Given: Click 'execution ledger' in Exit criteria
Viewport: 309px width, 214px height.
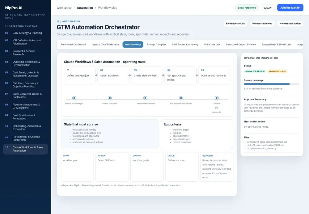Looking at the screenshot, I should 181,139.
